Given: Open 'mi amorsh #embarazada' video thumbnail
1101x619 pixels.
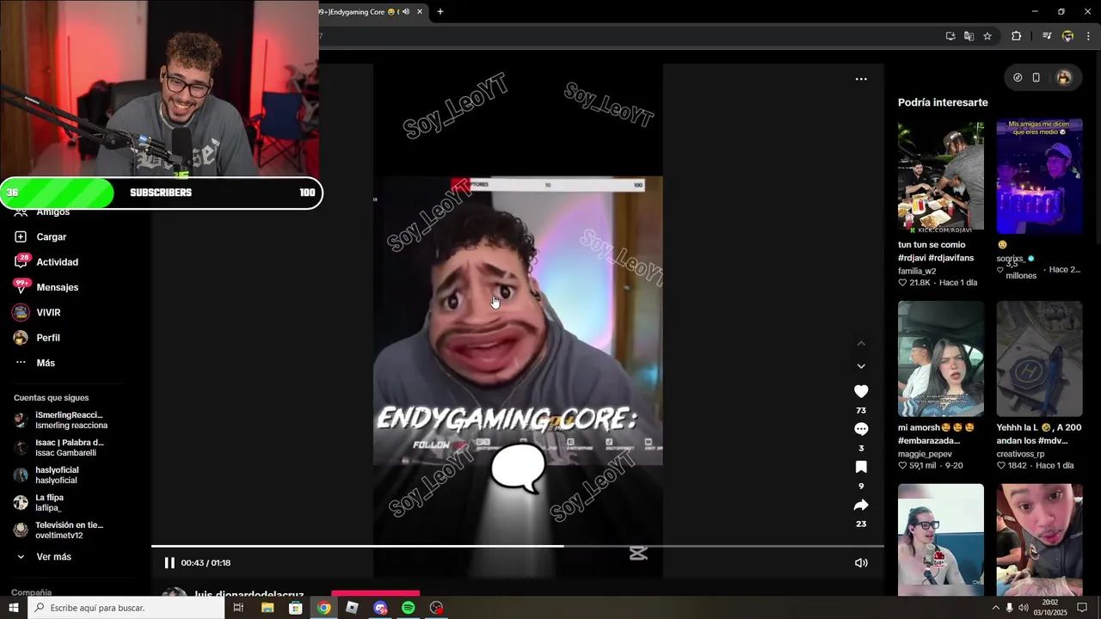Looking at the screenshot, I should click(941, 359).
